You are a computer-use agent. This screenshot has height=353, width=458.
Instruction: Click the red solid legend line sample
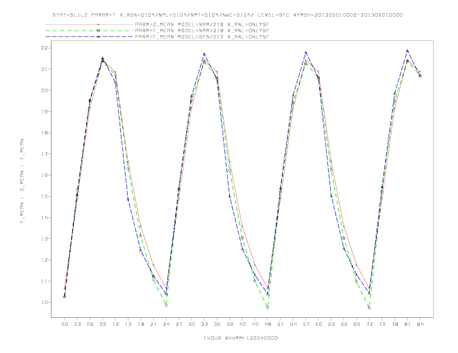pyautogui.click(x=90, y=24)
